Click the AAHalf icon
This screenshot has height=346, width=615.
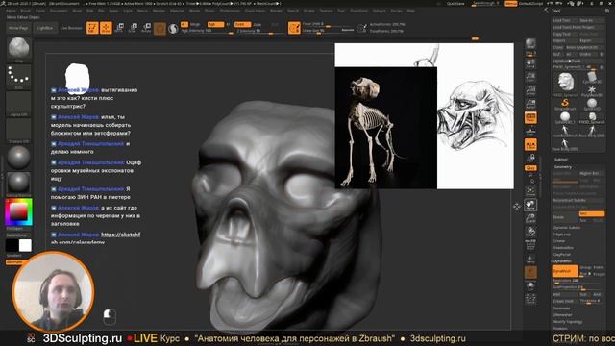click(x=530, y=104)
